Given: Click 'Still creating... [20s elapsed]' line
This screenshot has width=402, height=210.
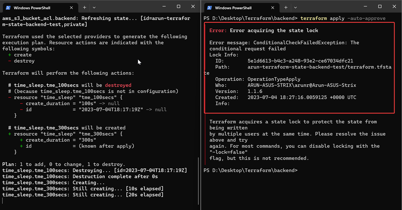Looking at the screenshot, I should pyautogui.click(x=83, y=195).
